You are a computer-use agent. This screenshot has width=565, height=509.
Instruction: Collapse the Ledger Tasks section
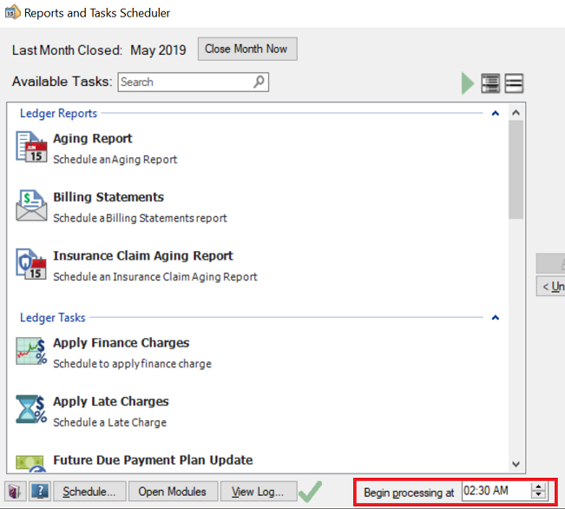[495, 318]
